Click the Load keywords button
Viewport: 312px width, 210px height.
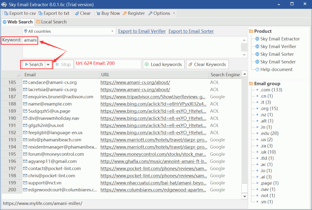click(x=163, y=64)
